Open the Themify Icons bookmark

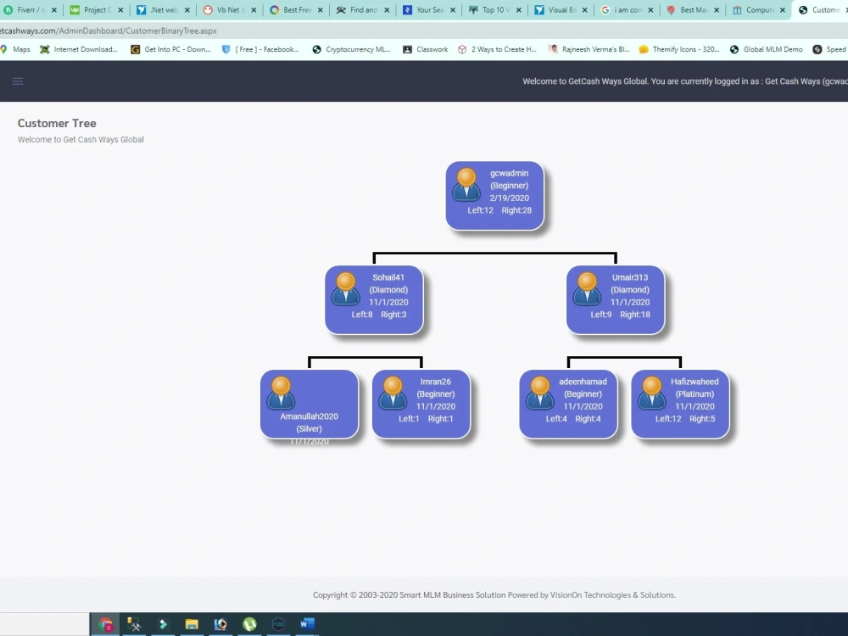pos(679,49)
